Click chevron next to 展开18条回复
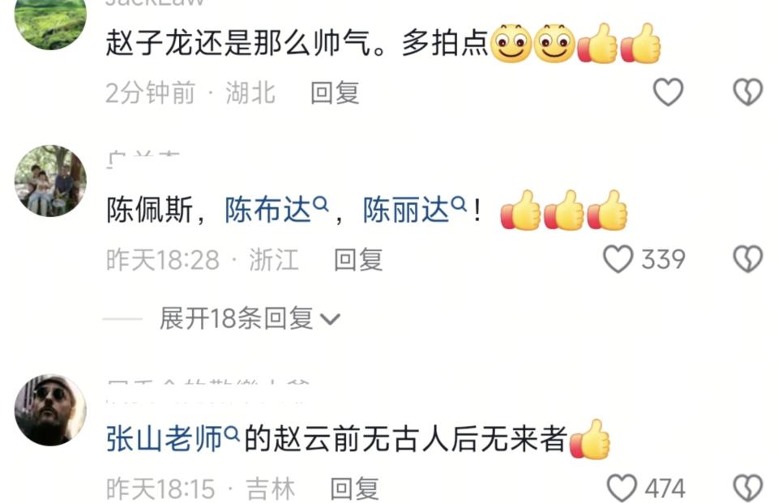Screen dimensions: 778x503 331,319
